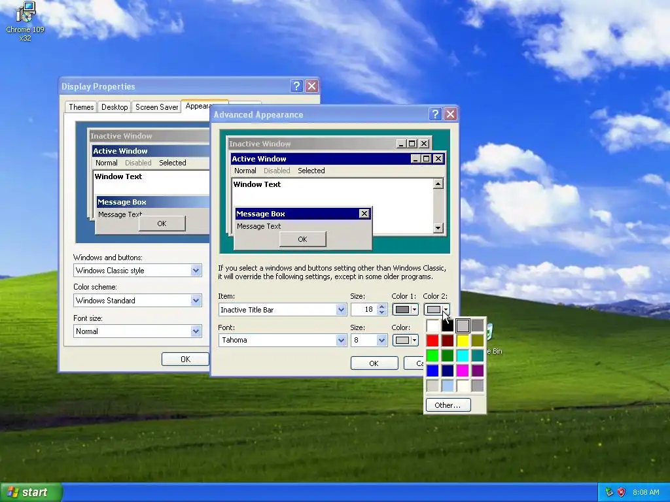Open the font Color dropdown picker

[405, 340]
